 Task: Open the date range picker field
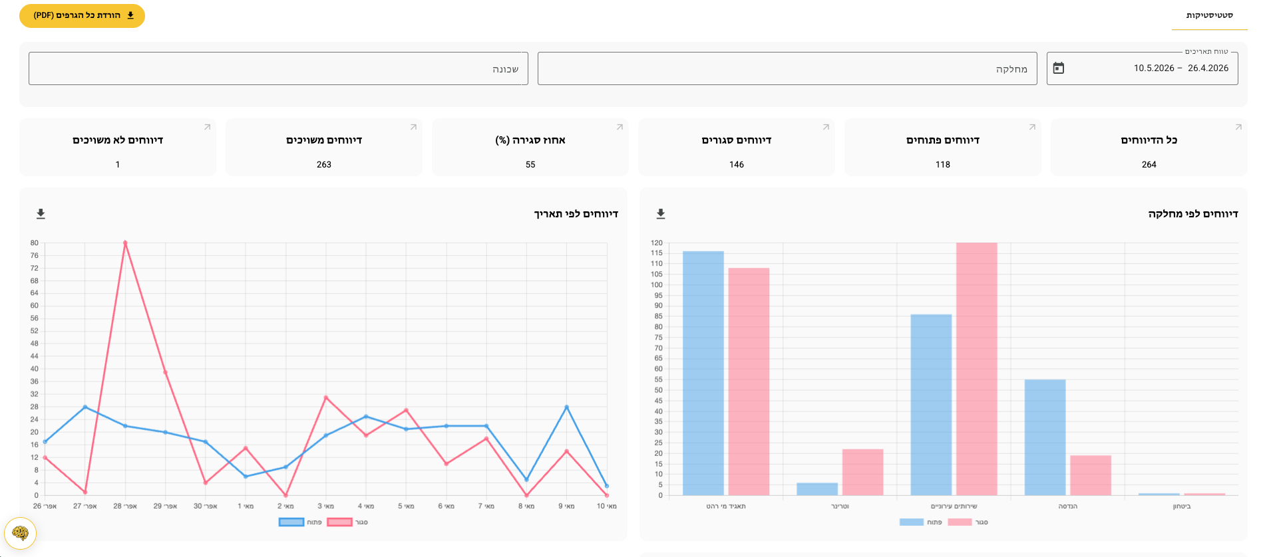click(x=1142, y=68)
